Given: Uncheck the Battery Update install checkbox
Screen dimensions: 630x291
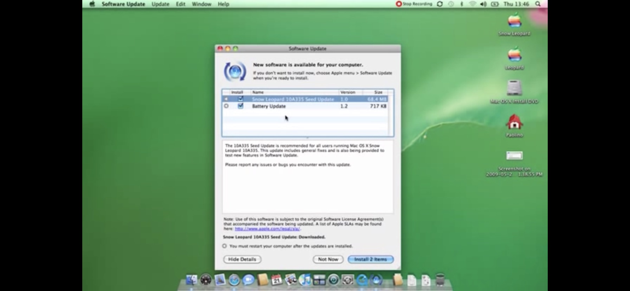Looking at the screenshot, I should [x=240, y=106].
